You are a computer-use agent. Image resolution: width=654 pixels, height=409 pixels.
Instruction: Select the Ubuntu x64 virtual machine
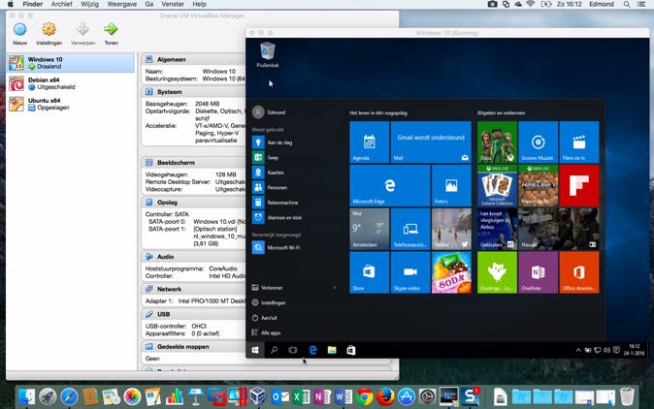click(x=71, y=104)
